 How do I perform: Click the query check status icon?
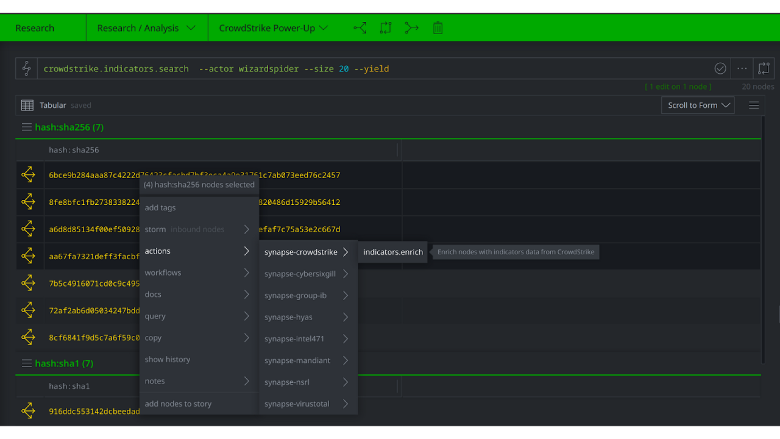pyautogui.click(x=720, y=69)
